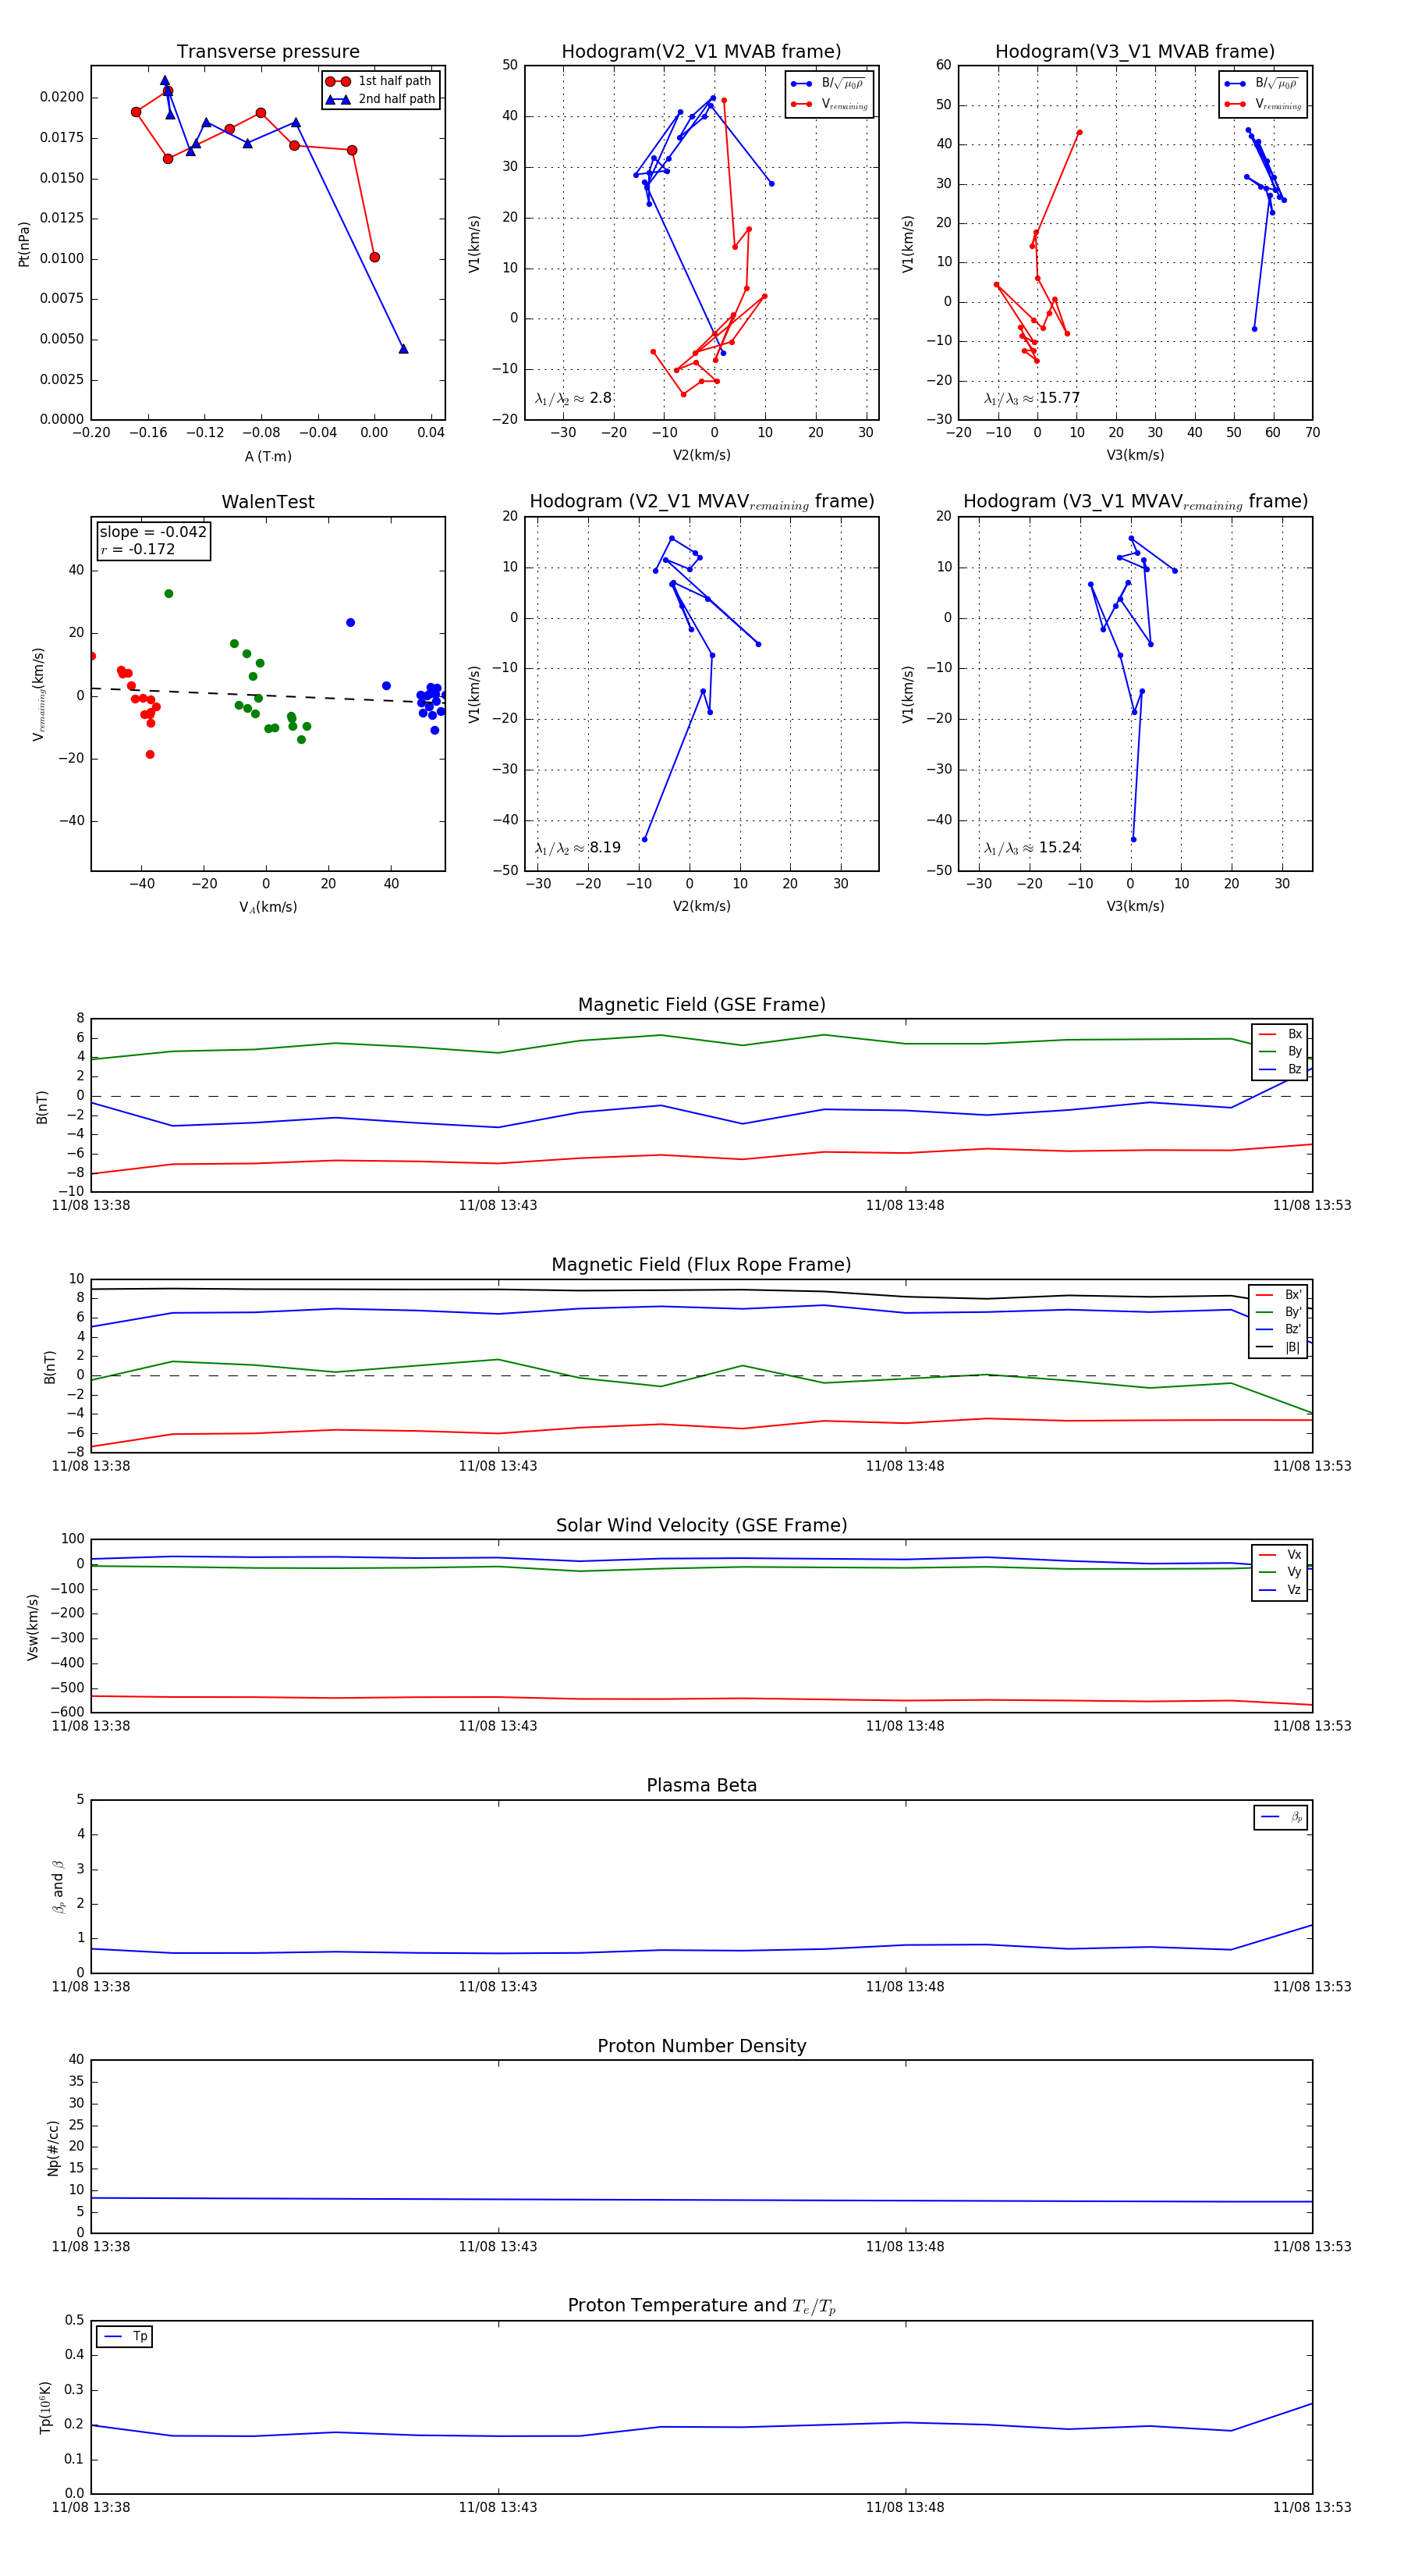
Task: Click the "Pt(nPa)" y-axis label
Action: (x=24, y=244)
